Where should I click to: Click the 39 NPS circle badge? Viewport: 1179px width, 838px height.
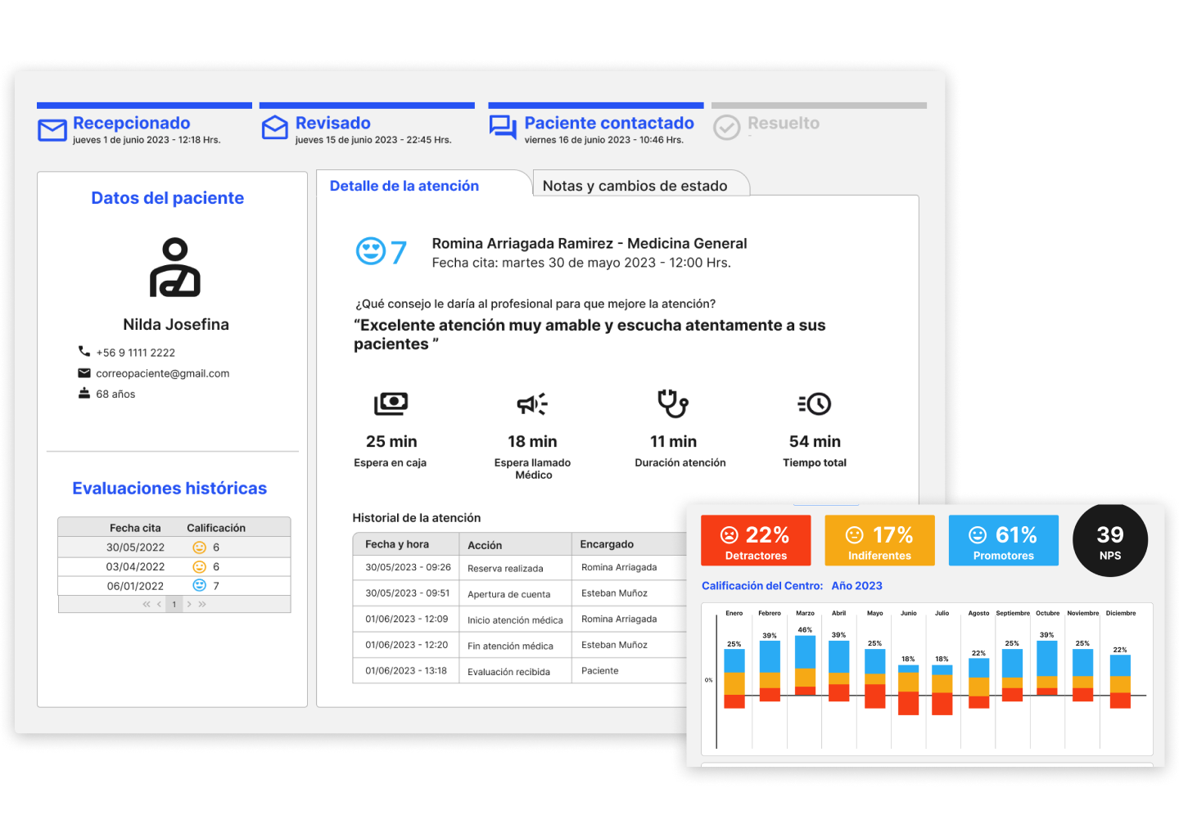coord(1110,540)
